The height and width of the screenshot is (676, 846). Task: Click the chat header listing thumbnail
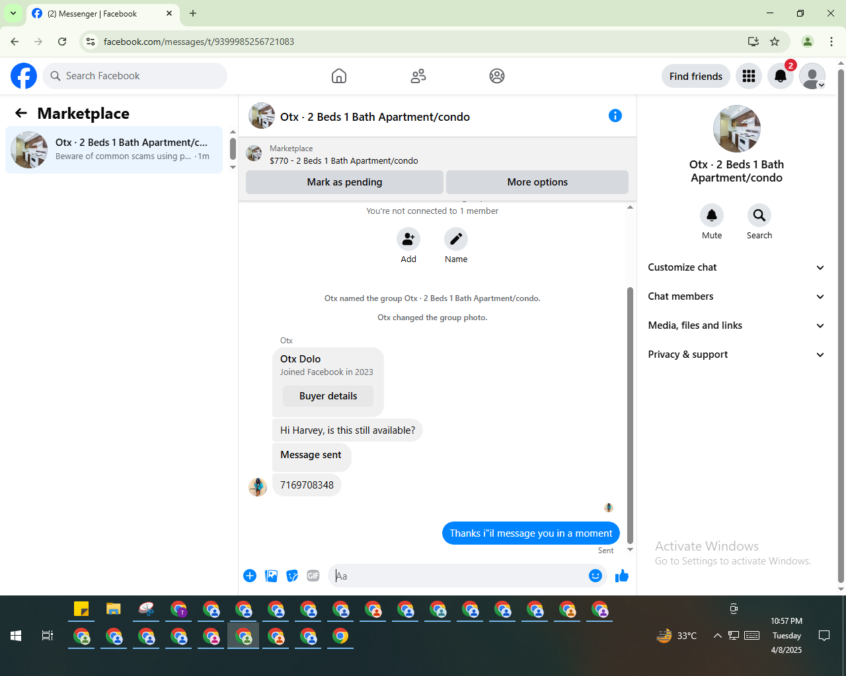(262, 116)
